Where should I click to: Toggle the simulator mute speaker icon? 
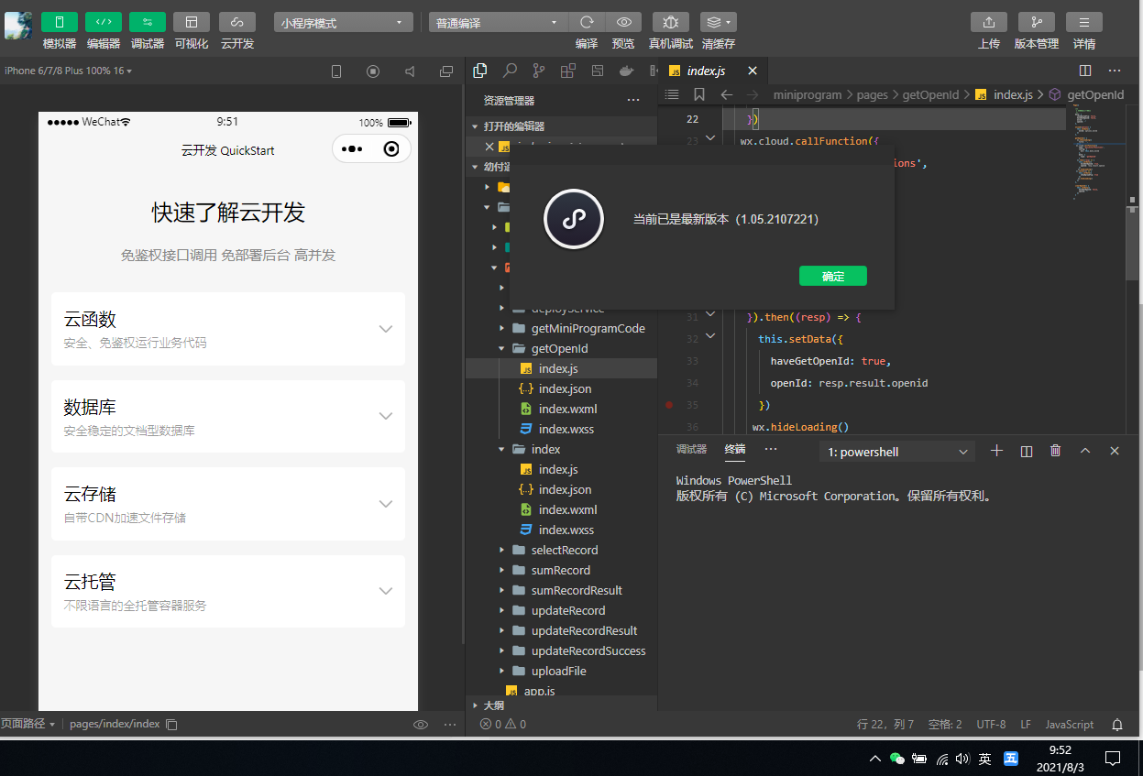410,71
